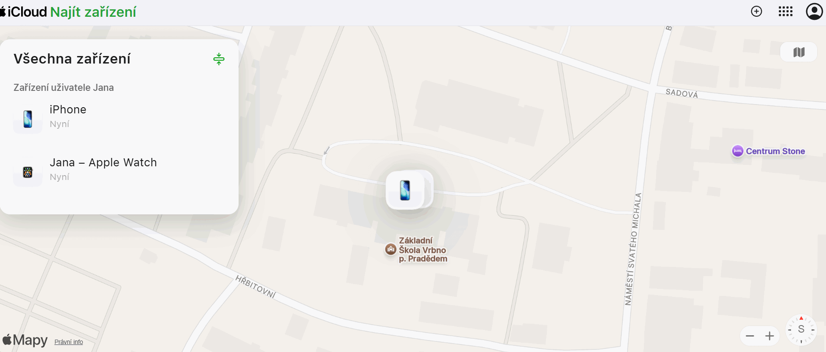The width and height of the screenshot is (826, 352).
Task: Click the Apple Watch list icon
Action: click(28, 172)
